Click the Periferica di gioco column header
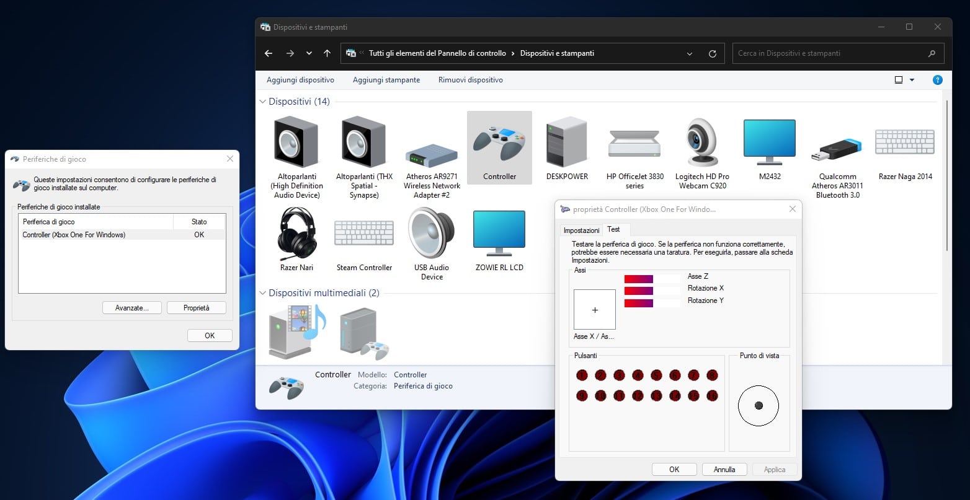This screenshot has width=970, height=500. tap(96, 222)
